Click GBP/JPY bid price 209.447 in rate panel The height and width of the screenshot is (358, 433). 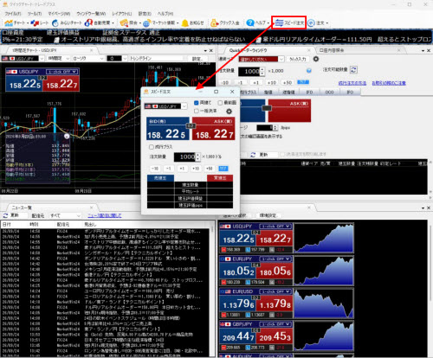238,336
